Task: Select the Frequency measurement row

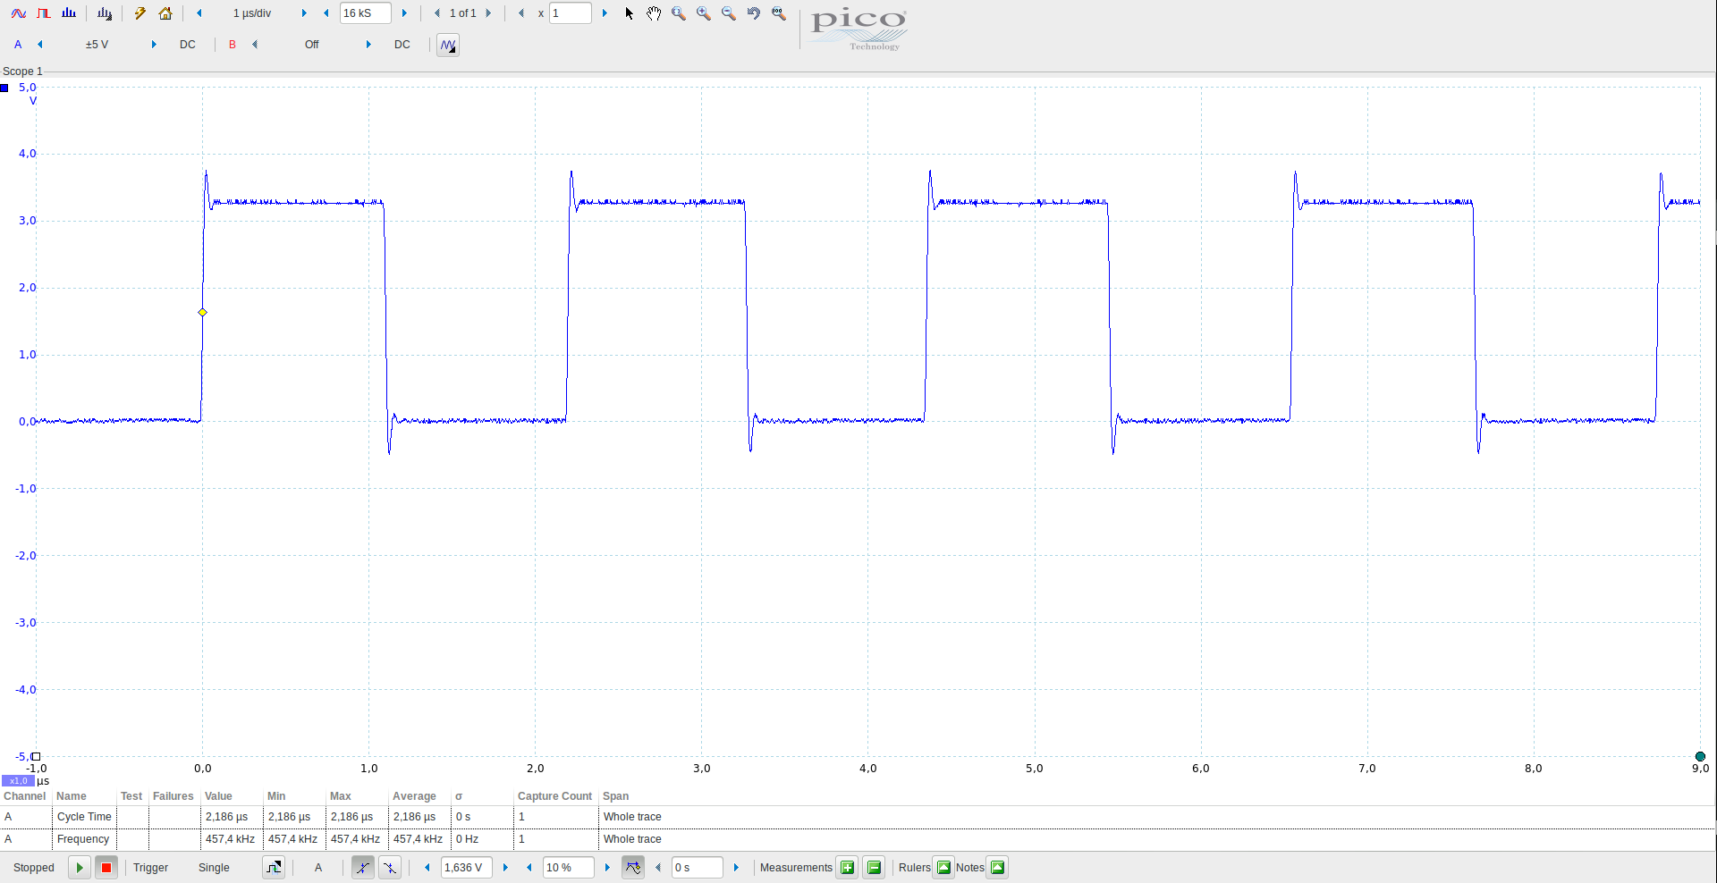Action: [858, 839]
